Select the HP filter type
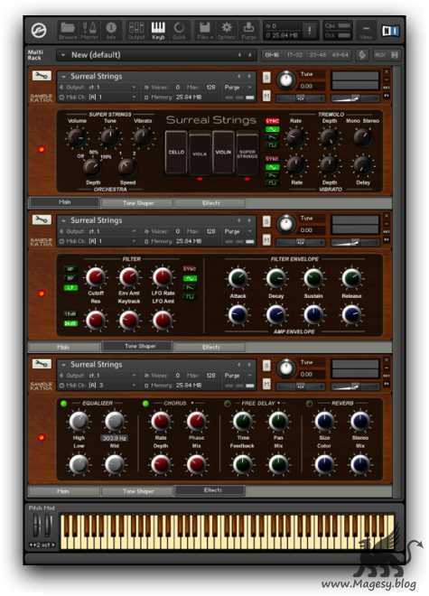 [70, 269]
